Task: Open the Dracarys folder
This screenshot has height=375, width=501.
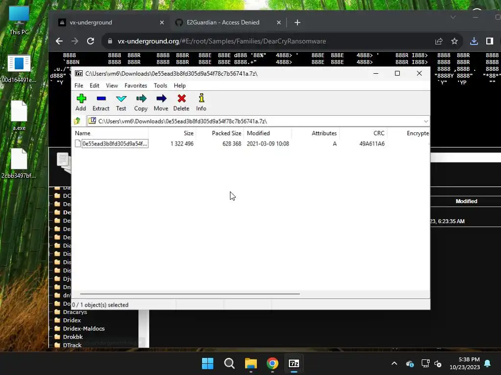Action: point(75,312)
